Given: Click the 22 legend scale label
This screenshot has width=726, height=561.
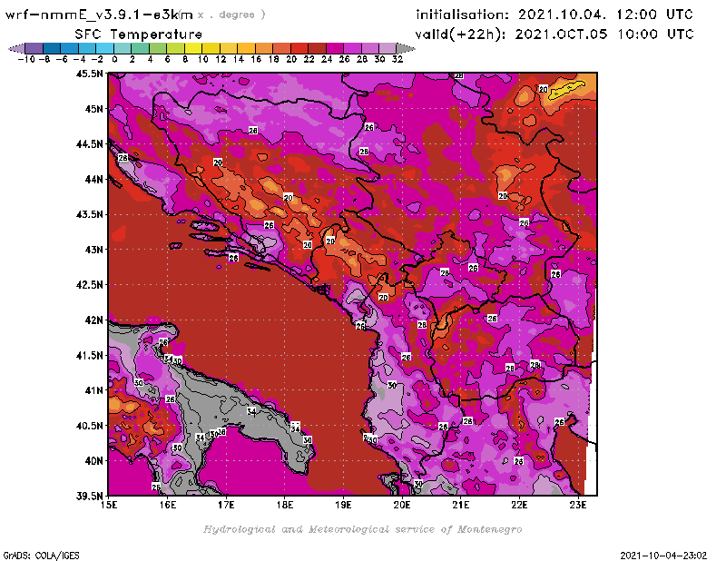Looking at the screenshot, I should tap(309, 59).
